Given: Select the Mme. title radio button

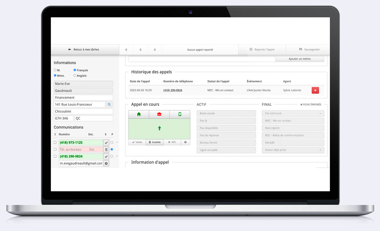Looking at the screenshot, I should point(55,75).
